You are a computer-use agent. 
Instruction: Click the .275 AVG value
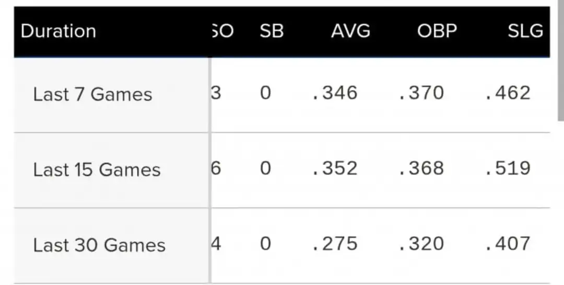[335, 243]
